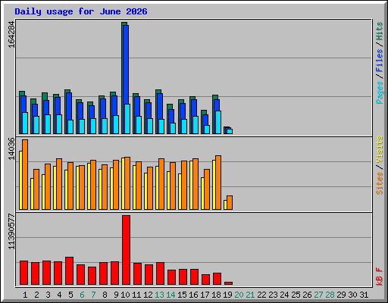Click green day label 20
This screenshot has width=388, height=303.
click(x=239, y=295)
